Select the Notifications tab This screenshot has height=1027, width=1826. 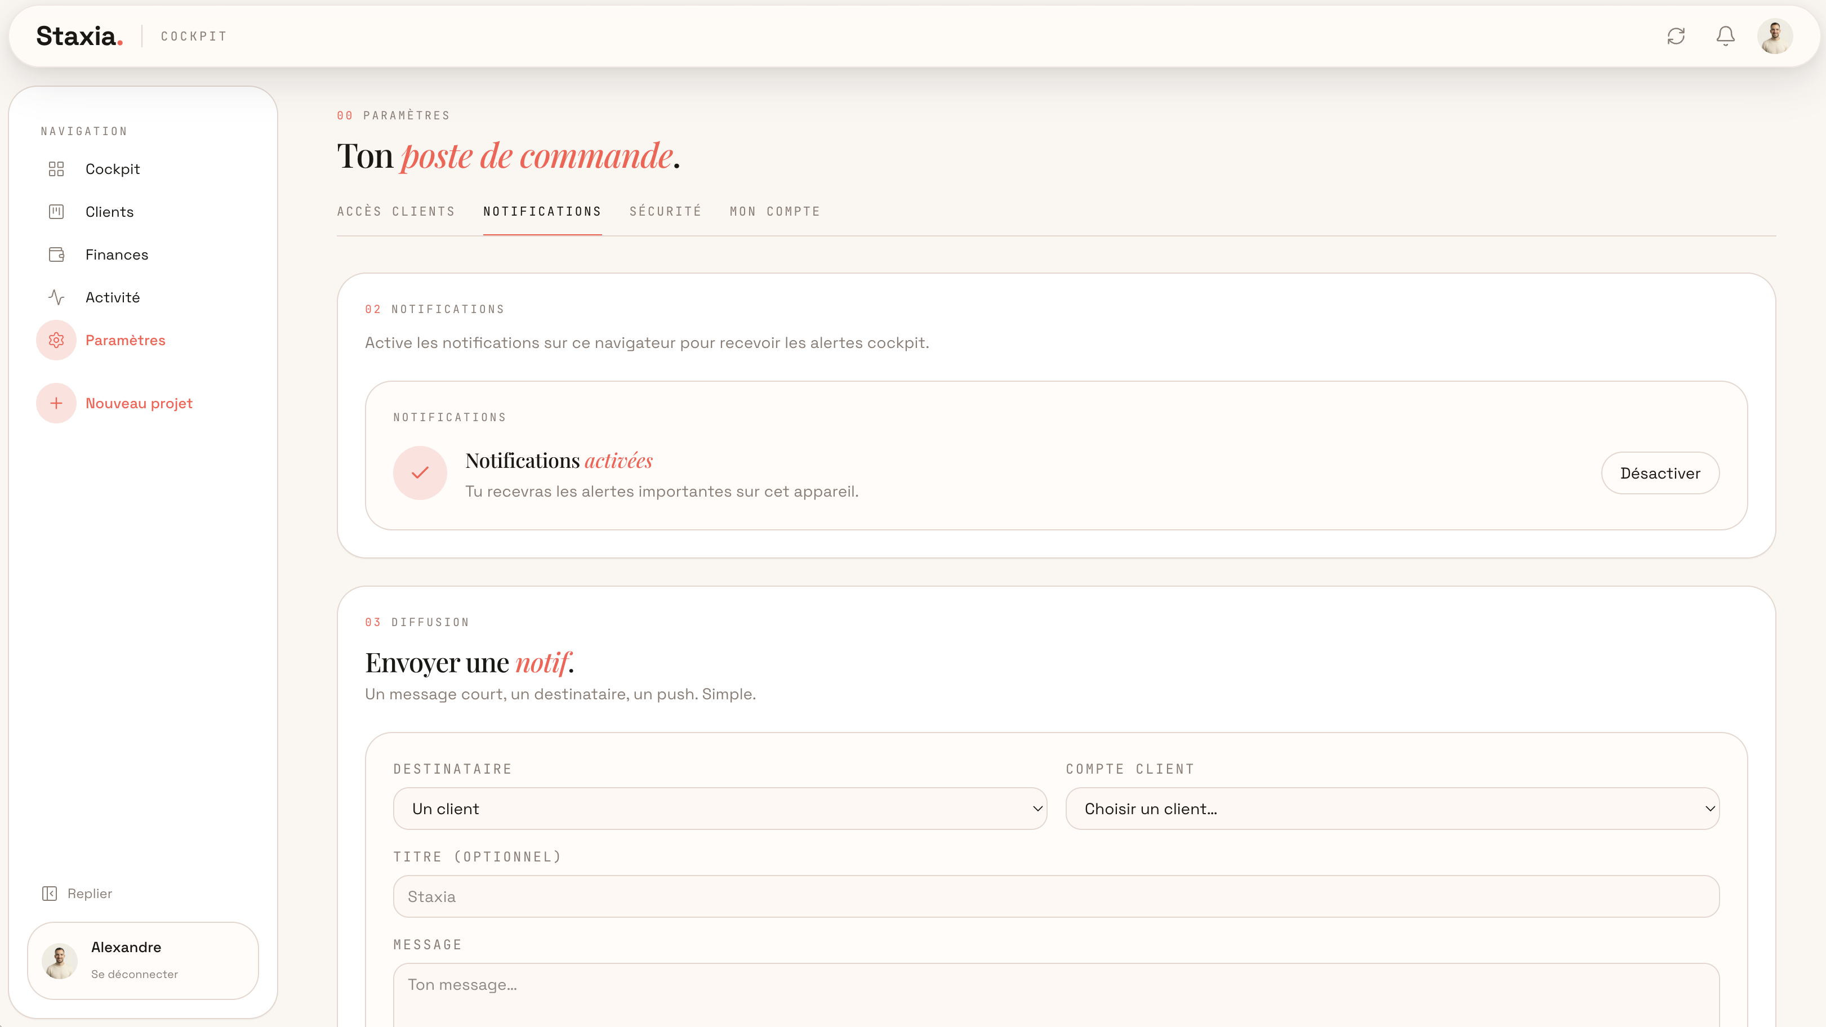(x=542, y=211)
